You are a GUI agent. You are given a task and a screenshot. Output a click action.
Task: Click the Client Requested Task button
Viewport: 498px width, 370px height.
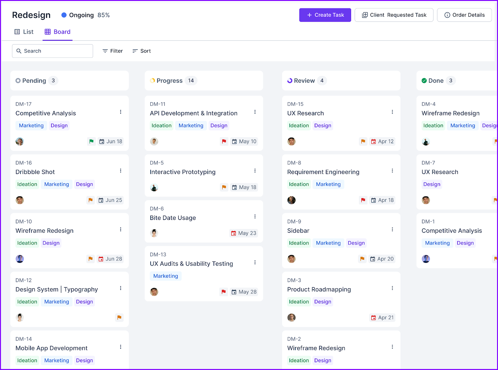[x=394, y=15]
